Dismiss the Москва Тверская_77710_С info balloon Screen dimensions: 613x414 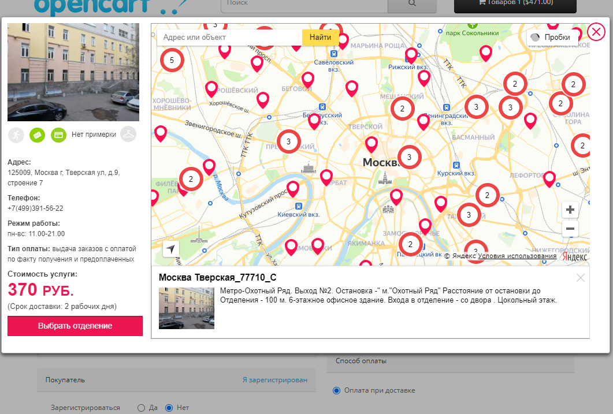pyautogui.click(x=581, y=278)
